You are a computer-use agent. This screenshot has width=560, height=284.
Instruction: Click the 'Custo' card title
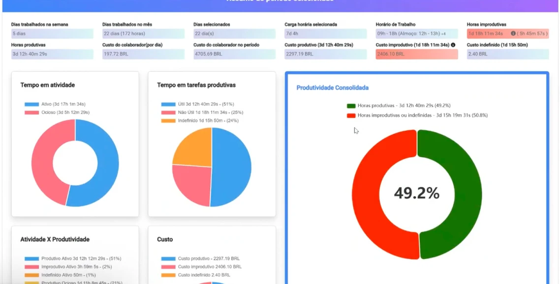(165, 239)
